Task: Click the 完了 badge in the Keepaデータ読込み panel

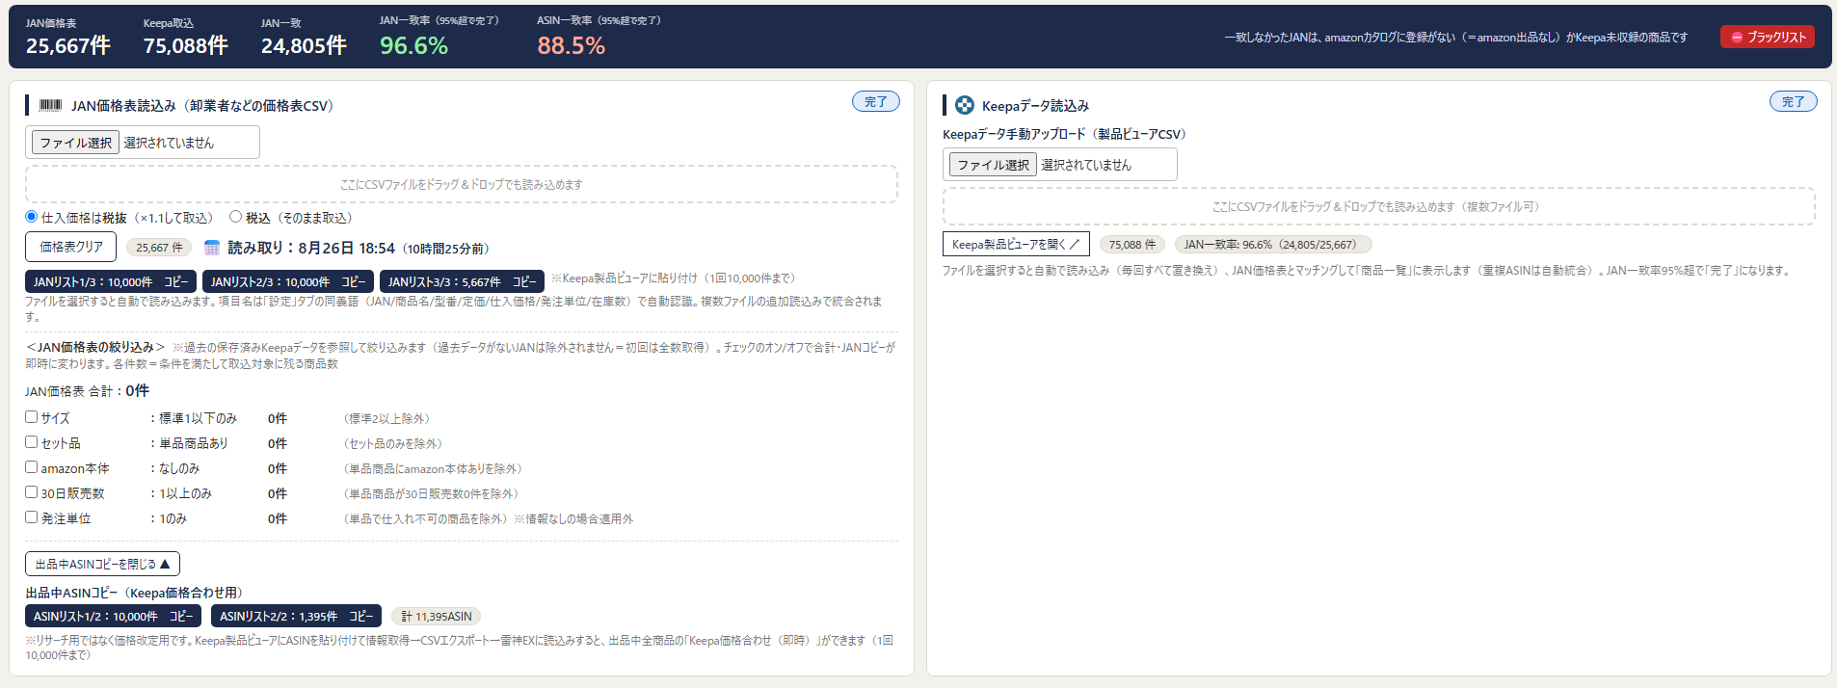Action: [x=1794, y=101]
